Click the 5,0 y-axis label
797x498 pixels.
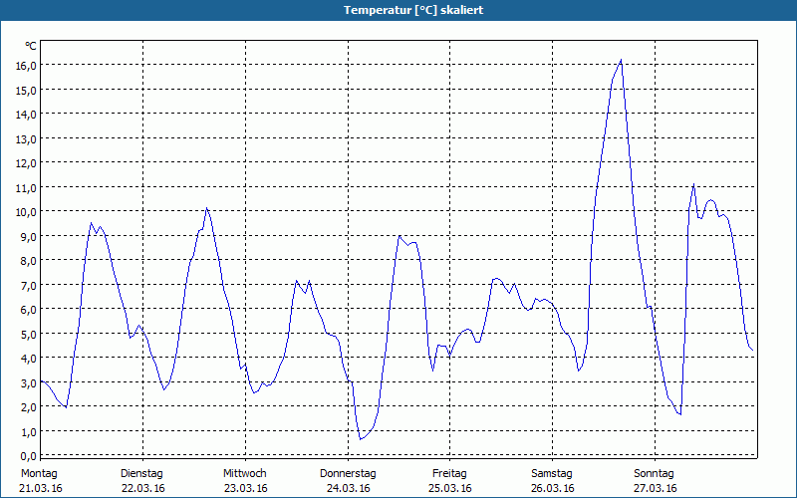point(28,334)
